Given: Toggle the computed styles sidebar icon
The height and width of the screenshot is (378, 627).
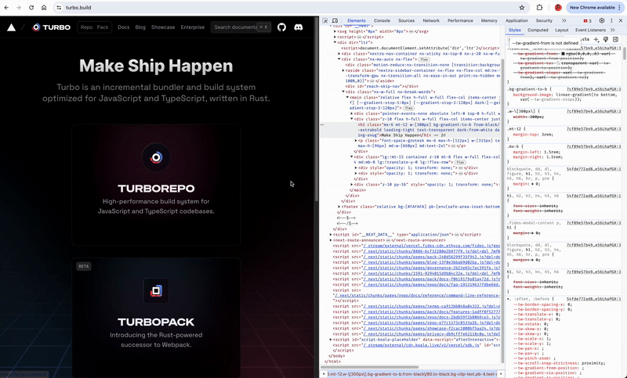Looking at the screenshot, I should 618,38.
